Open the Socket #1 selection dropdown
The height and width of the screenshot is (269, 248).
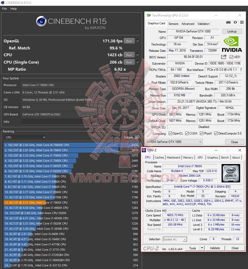pyautogui.click(x=175, y=239)
